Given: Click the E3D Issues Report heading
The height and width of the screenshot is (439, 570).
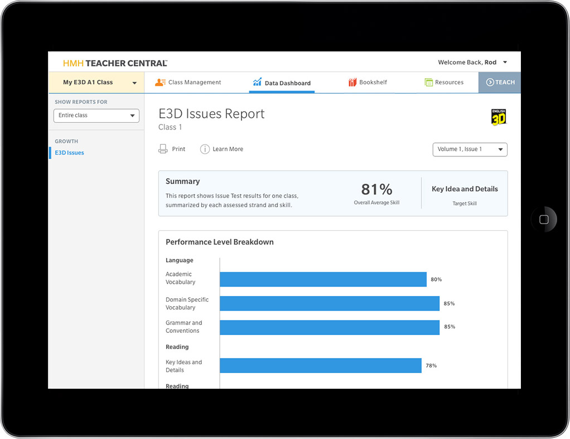Looking at the screenshot, I should click(211, 113).
